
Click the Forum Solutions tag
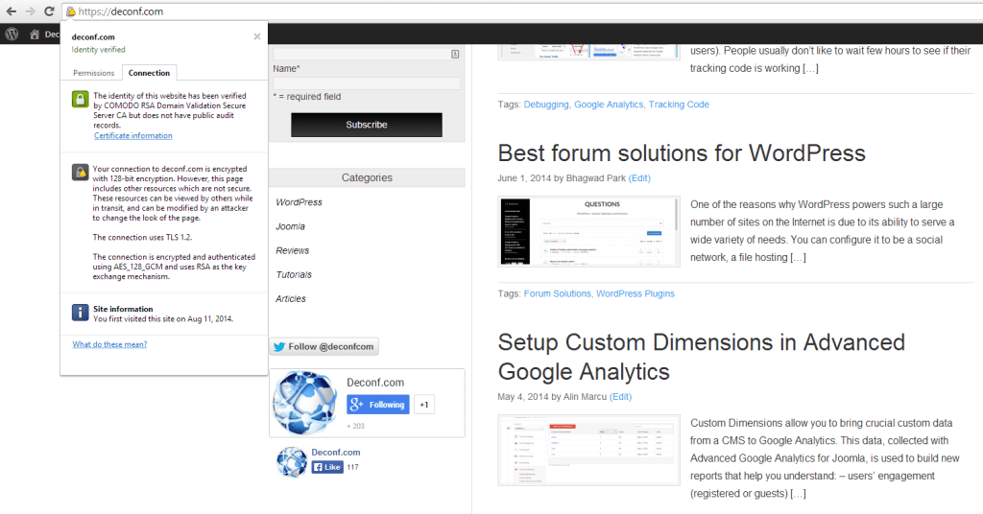coord(558,293)
